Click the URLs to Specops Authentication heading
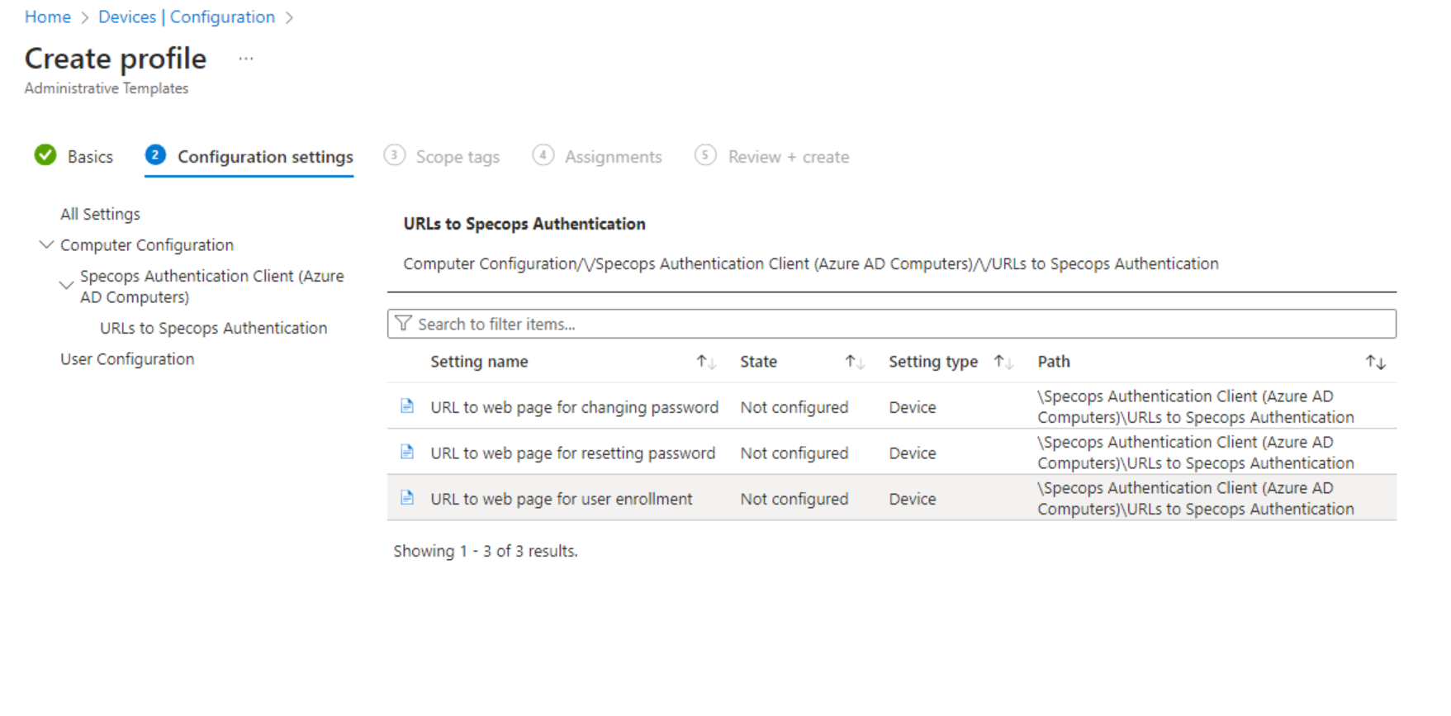Image resolution: width=1451 pixels, height=716 pixels. (x=524, y=224)
